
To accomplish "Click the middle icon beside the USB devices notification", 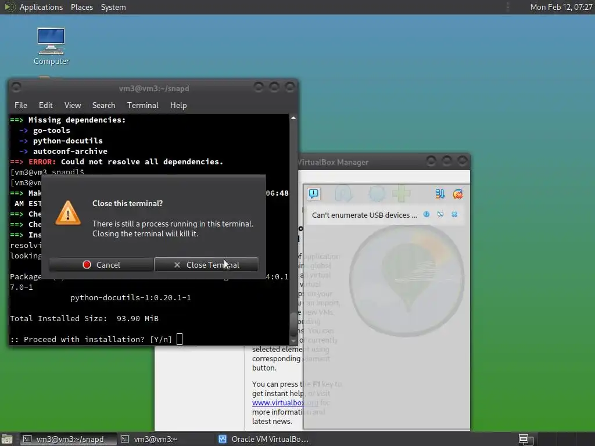I will click(x=440, y=215).
